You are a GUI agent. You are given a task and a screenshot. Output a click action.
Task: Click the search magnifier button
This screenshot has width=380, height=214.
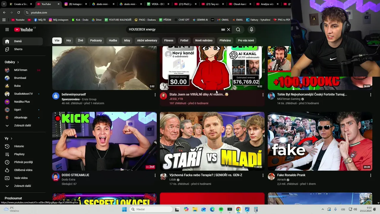(x=238, y=29)
